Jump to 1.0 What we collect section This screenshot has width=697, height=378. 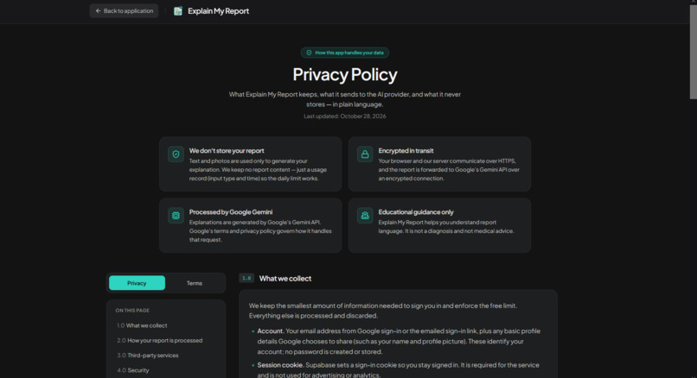click(142, 325)
